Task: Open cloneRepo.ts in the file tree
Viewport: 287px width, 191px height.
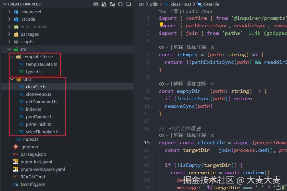Action: (38, 94)
